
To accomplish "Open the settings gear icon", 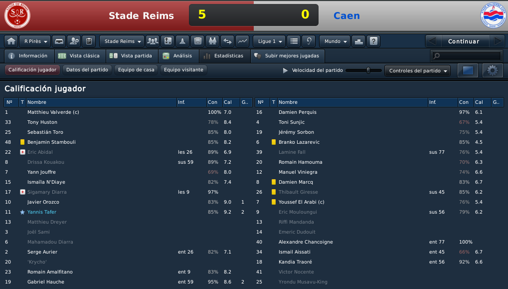I will tap(493, 70).
